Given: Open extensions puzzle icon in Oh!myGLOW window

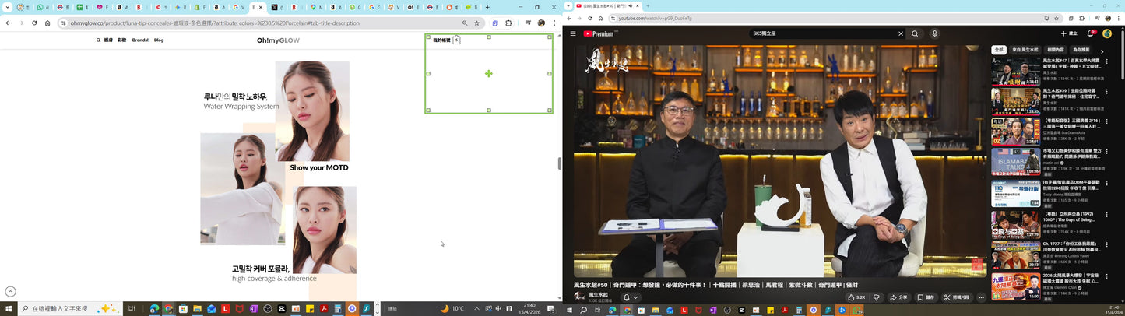Looking at the screenshot, I should tap(510, 23).
